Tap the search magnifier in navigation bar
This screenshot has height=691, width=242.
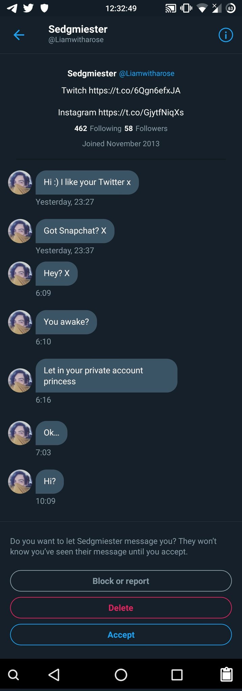[14, 674]
